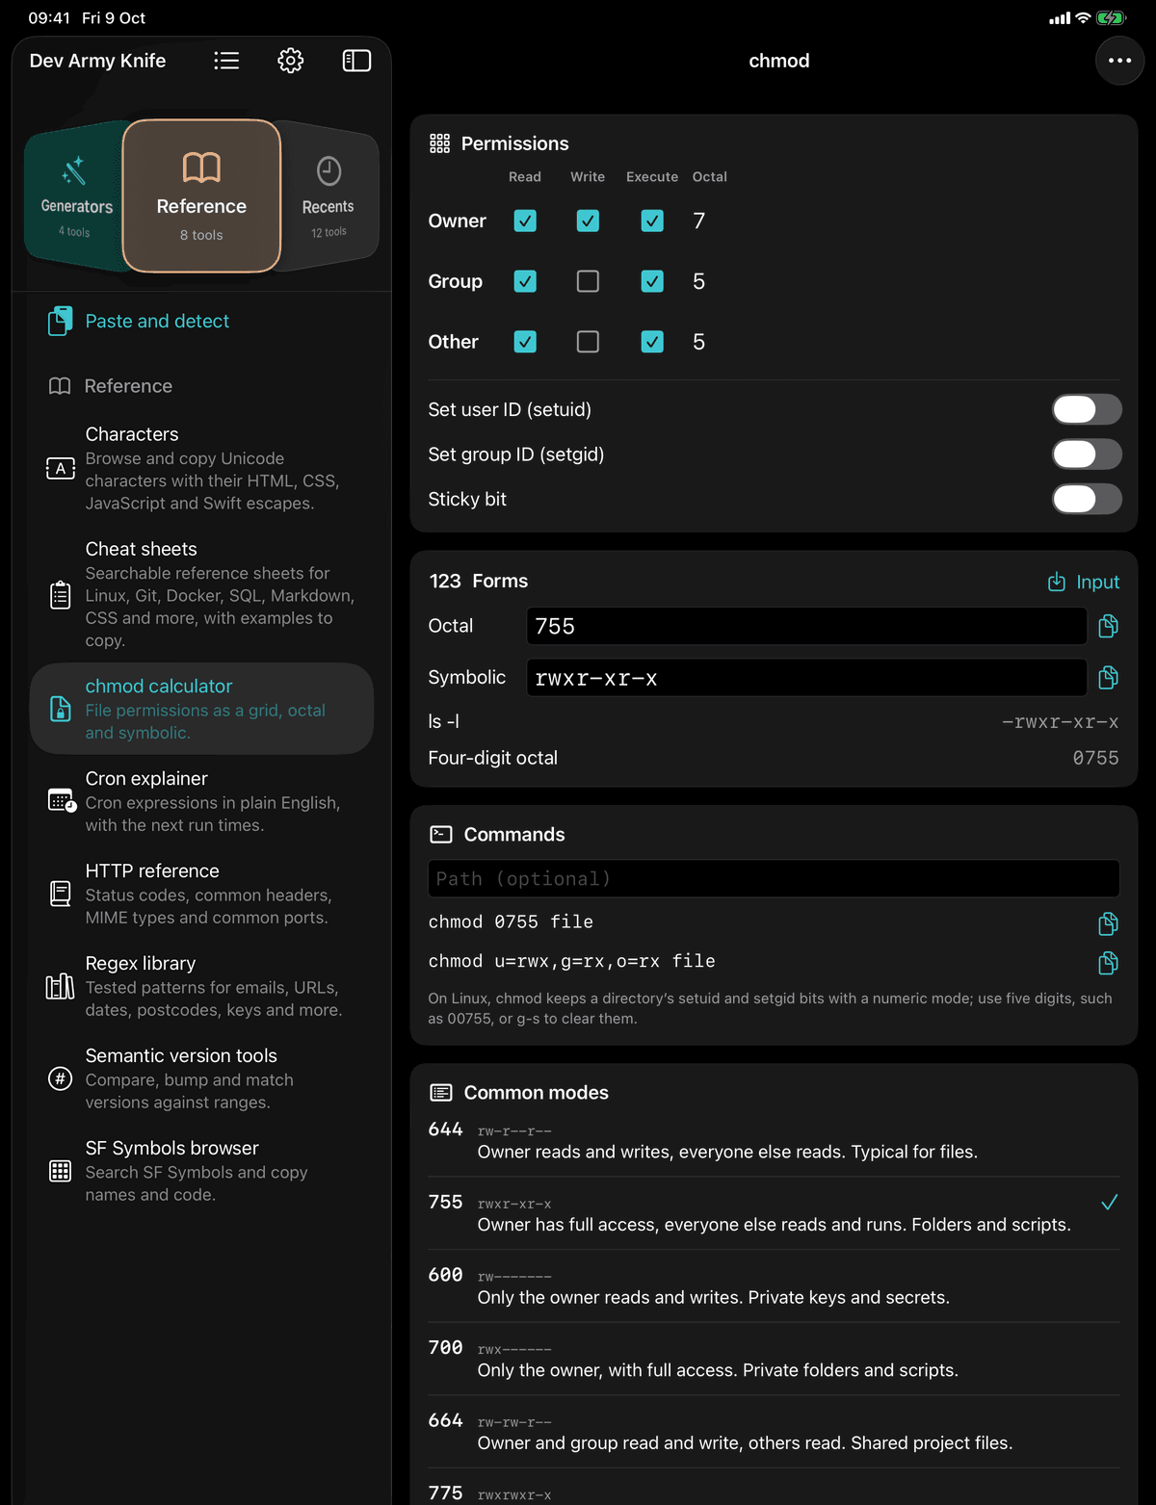Check Other Write permission
The image size is (1156, 1505).
point(588,342)
